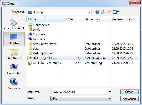This screenshot has height=105, width=142.
Task: Sort by the Name column header
Action: (45, 19)
